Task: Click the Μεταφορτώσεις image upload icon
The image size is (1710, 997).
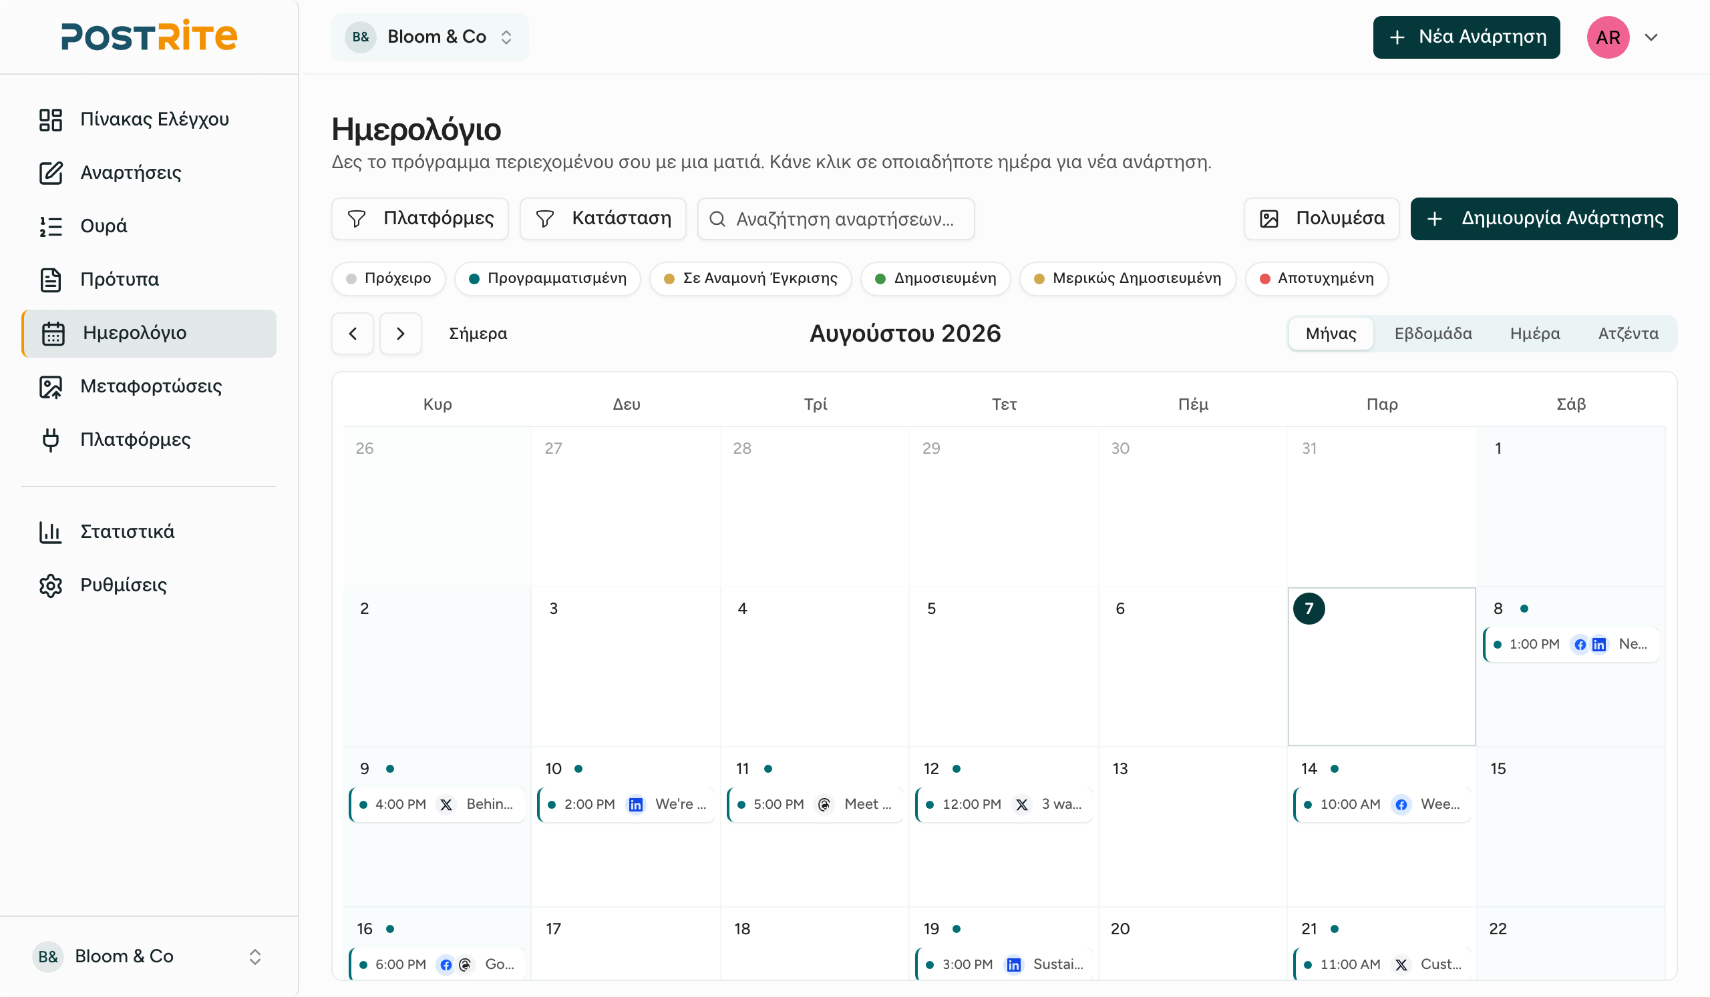Action: point(51,387)
